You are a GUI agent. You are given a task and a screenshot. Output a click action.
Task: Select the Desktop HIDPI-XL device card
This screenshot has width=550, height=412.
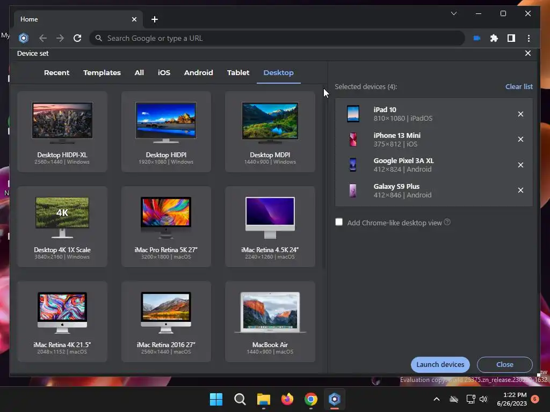[62, 132]
